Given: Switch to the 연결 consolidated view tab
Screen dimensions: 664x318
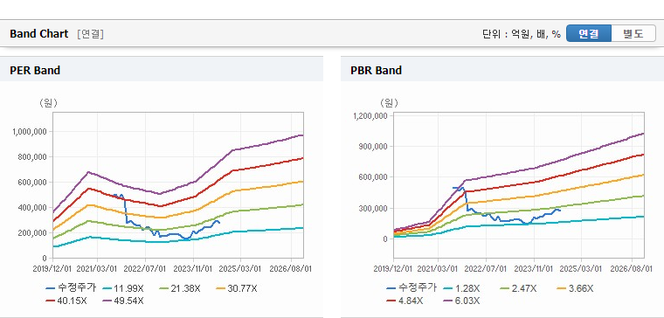Looking at the screenshot, I should click(589, 33).
